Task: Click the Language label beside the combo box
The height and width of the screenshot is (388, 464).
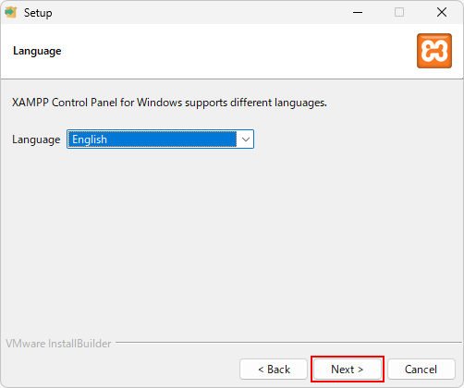Action: click(x=36, y=139)
